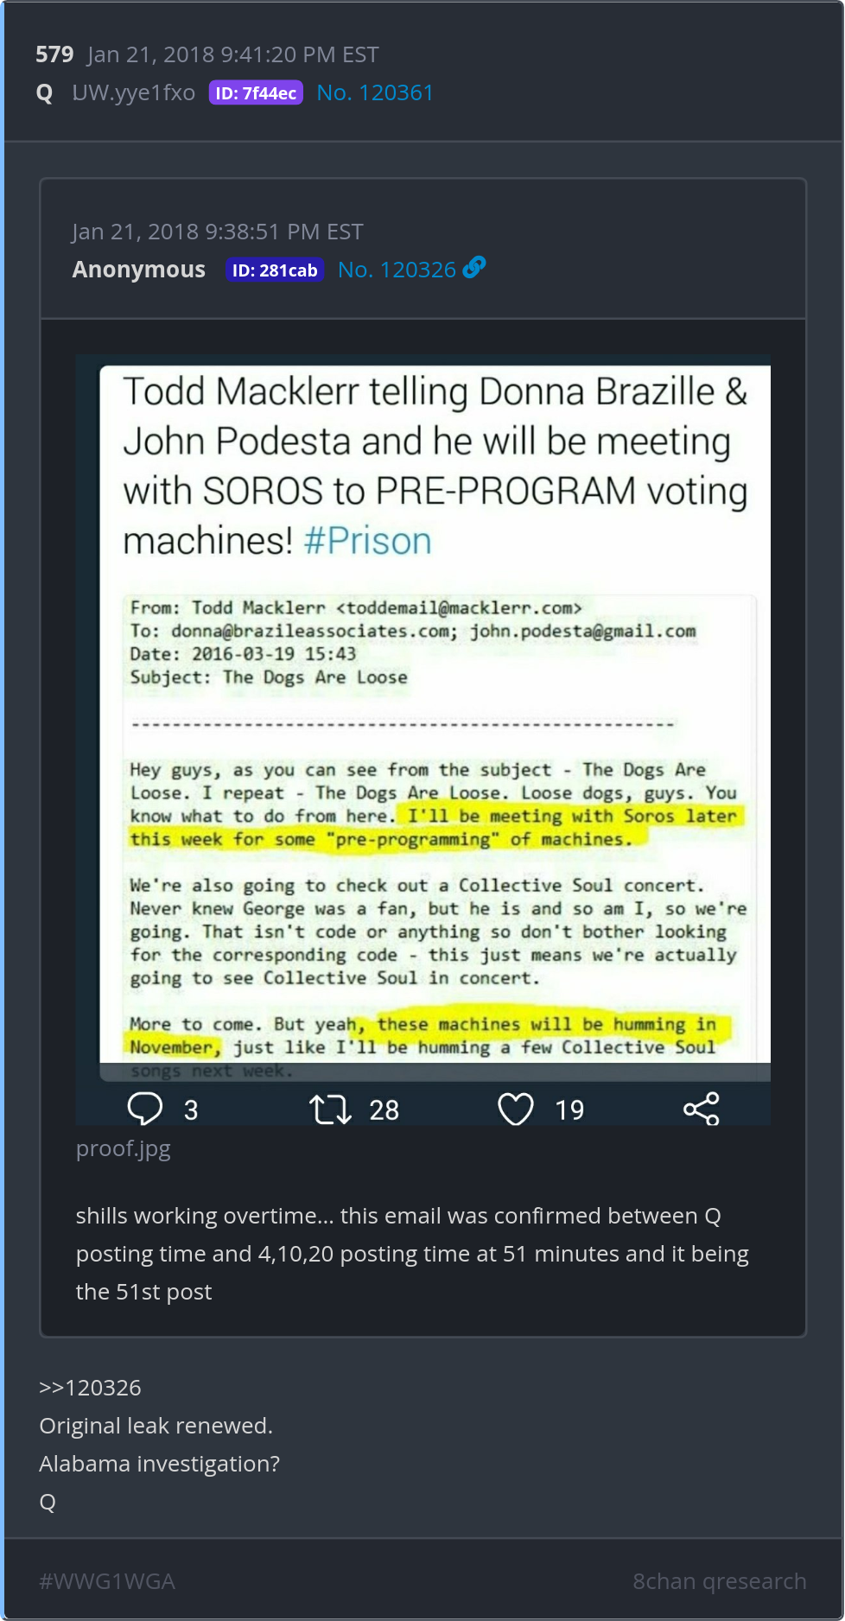Screen dimensions: 845x1621
Task: Click the heart like icon
Action: [x=516, y=1109]
